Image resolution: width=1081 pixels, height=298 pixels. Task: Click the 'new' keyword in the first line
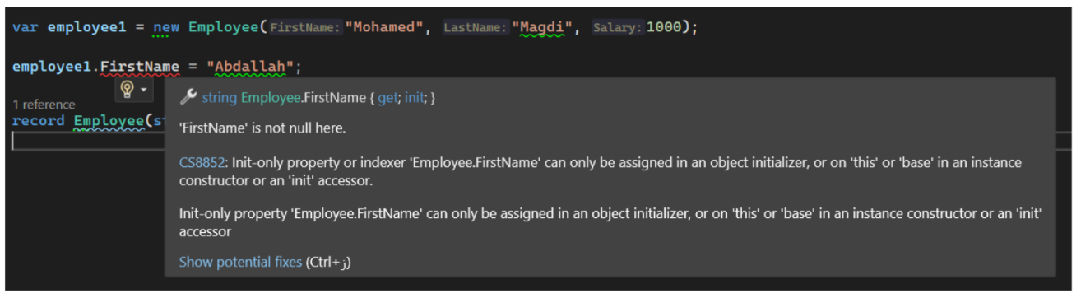coord(165,27)
